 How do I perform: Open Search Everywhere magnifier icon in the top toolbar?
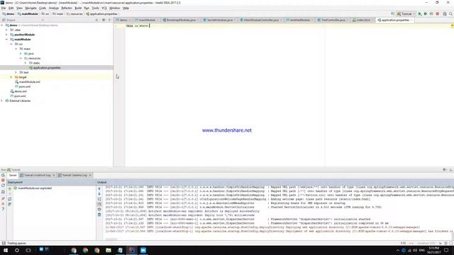click(x=451, y=14)
